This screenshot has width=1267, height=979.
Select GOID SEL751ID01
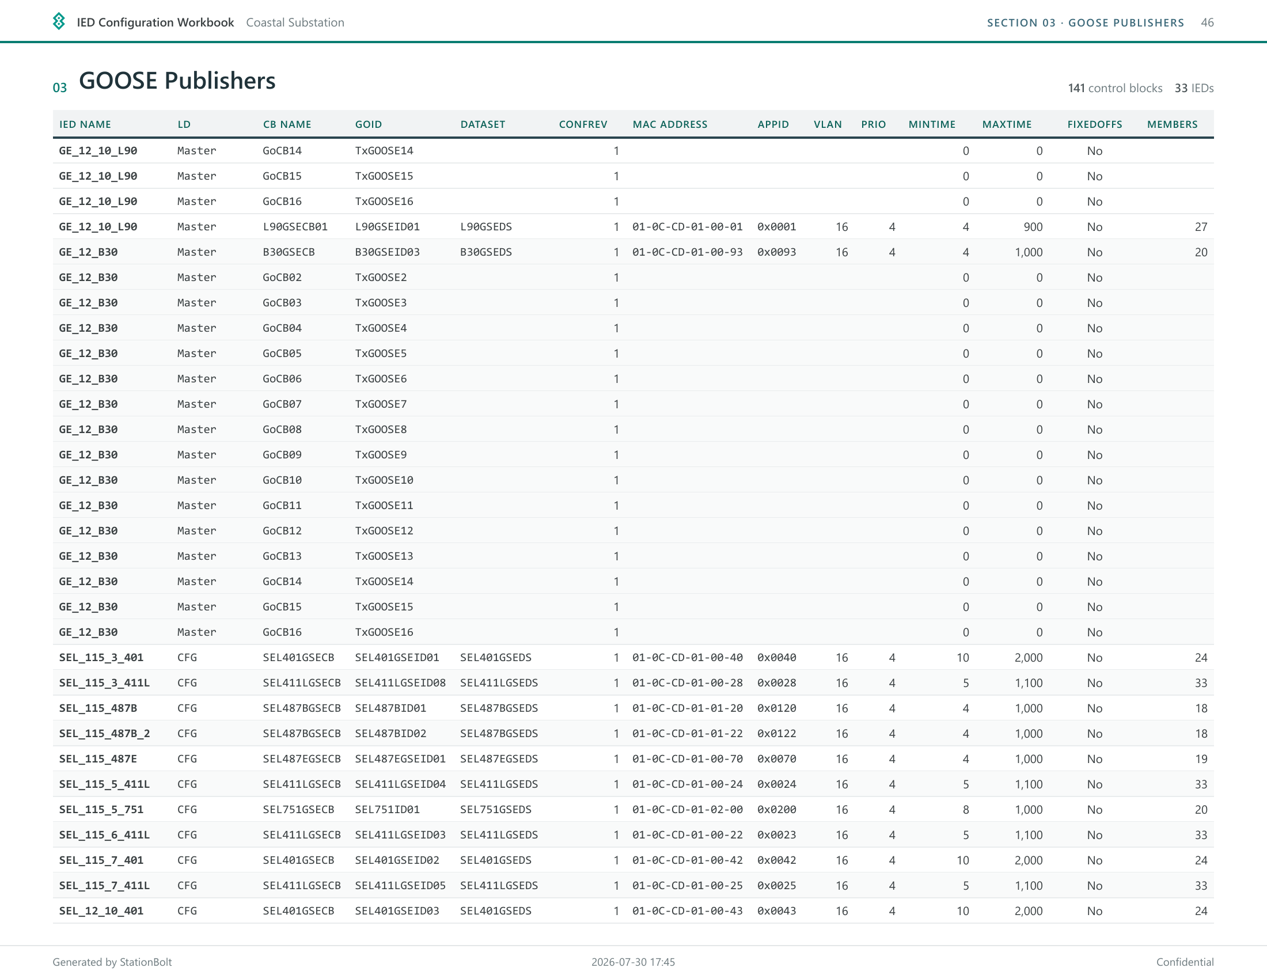pos(387,810)
